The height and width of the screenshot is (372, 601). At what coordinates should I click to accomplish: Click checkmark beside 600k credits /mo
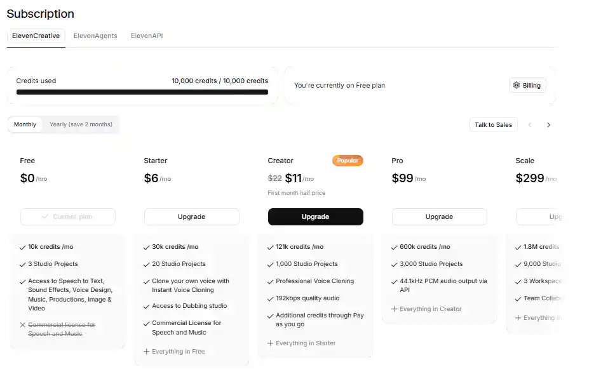394,248
